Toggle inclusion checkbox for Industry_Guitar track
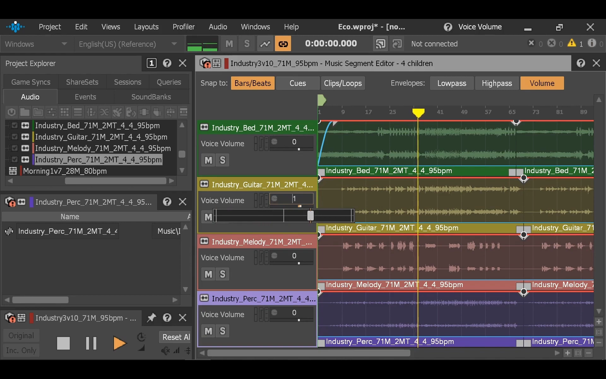The height and width of the screenshot is (379, 606). (15, 137)
